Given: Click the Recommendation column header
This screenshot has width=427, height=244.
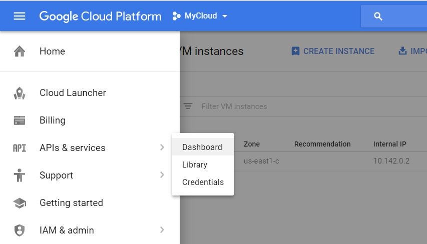Looking at the screenshot, I should 322,144.
